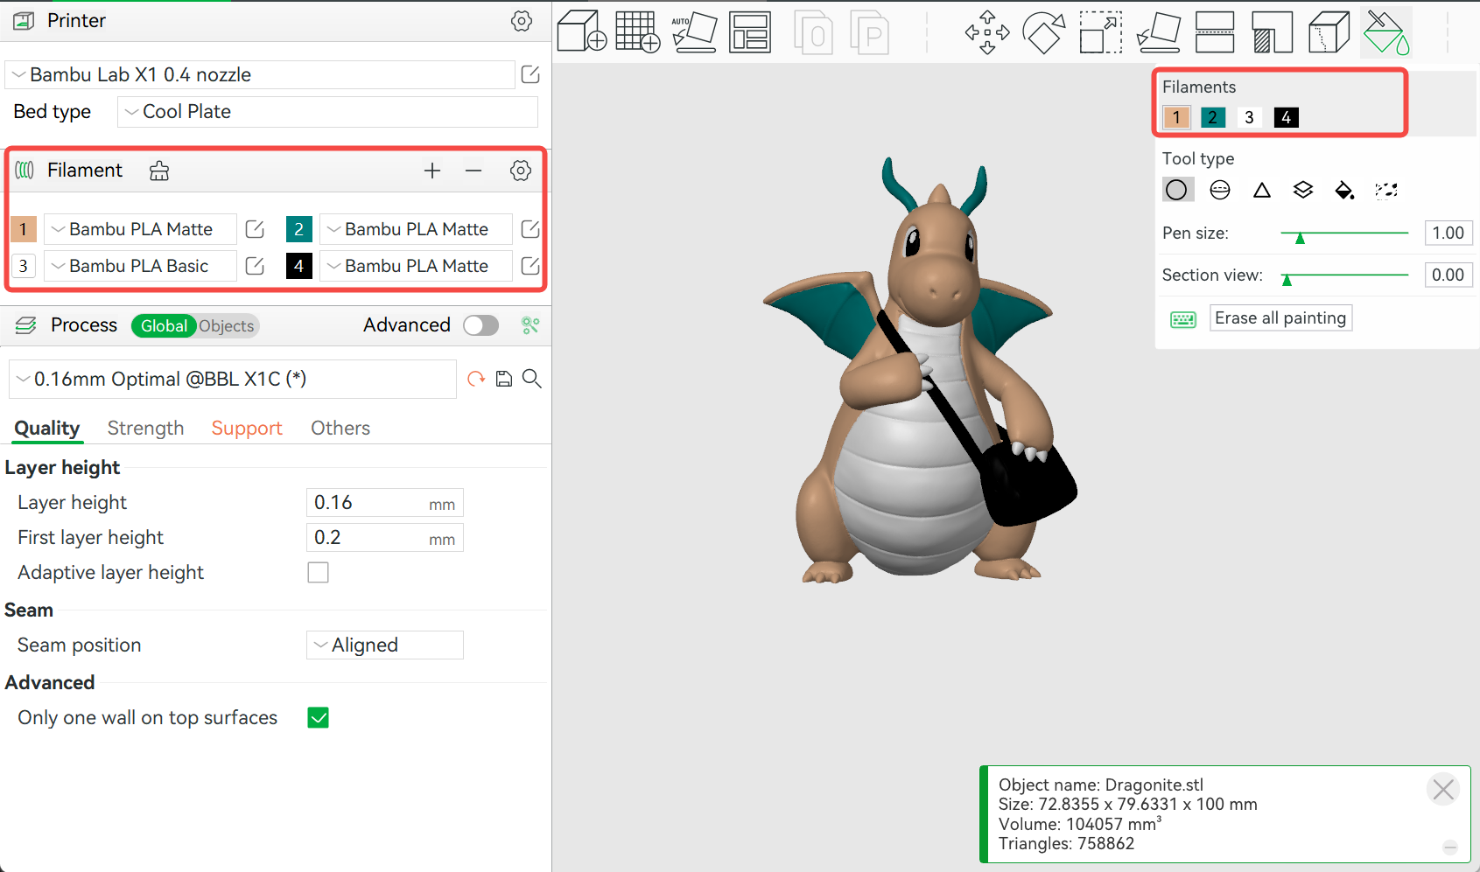This screenshot has width=1480, height=872.
Task: Click the add filament plus icon
Action: (432, 171)
